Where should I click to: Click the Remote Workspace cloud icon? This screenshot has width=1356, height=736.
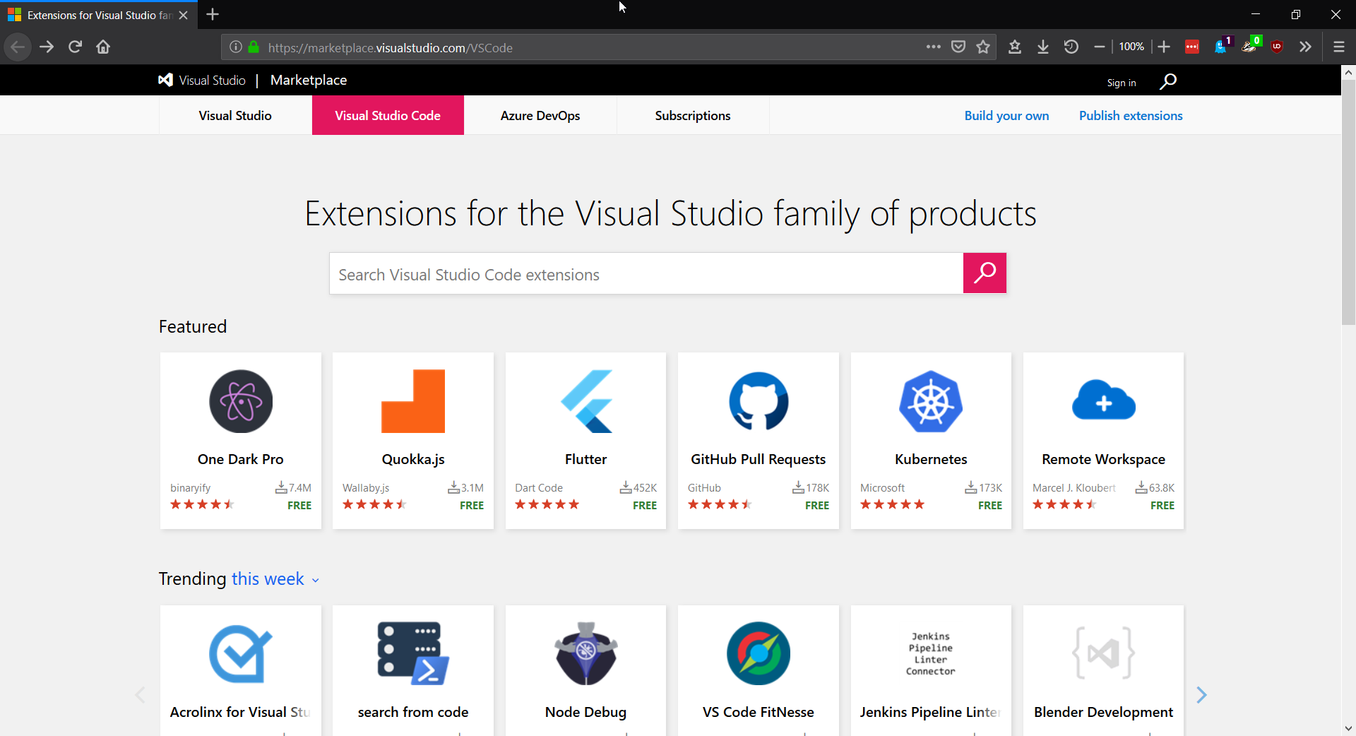click(x=1103, y=401)
